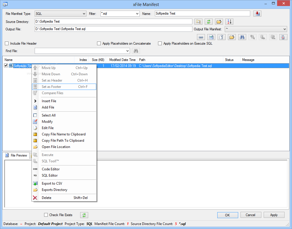Select Set as Header menu entry
292x229 pixels.
[x=64, y=80]
